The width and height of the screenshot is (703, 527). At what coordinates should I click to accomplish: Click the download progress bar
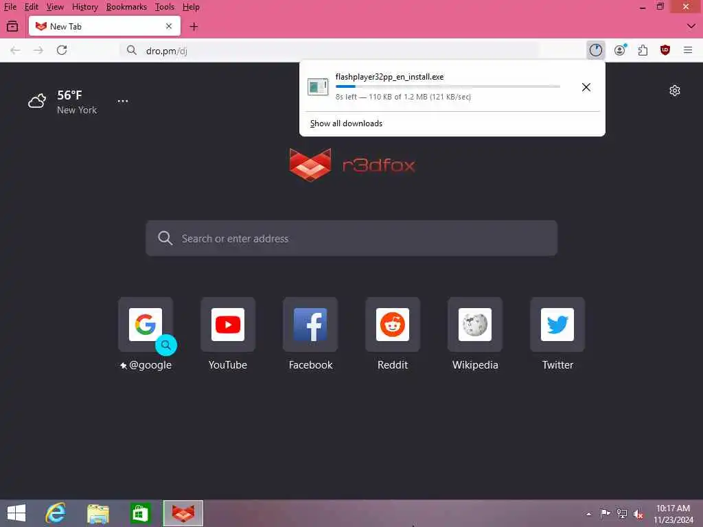click(x=448, y=86)
